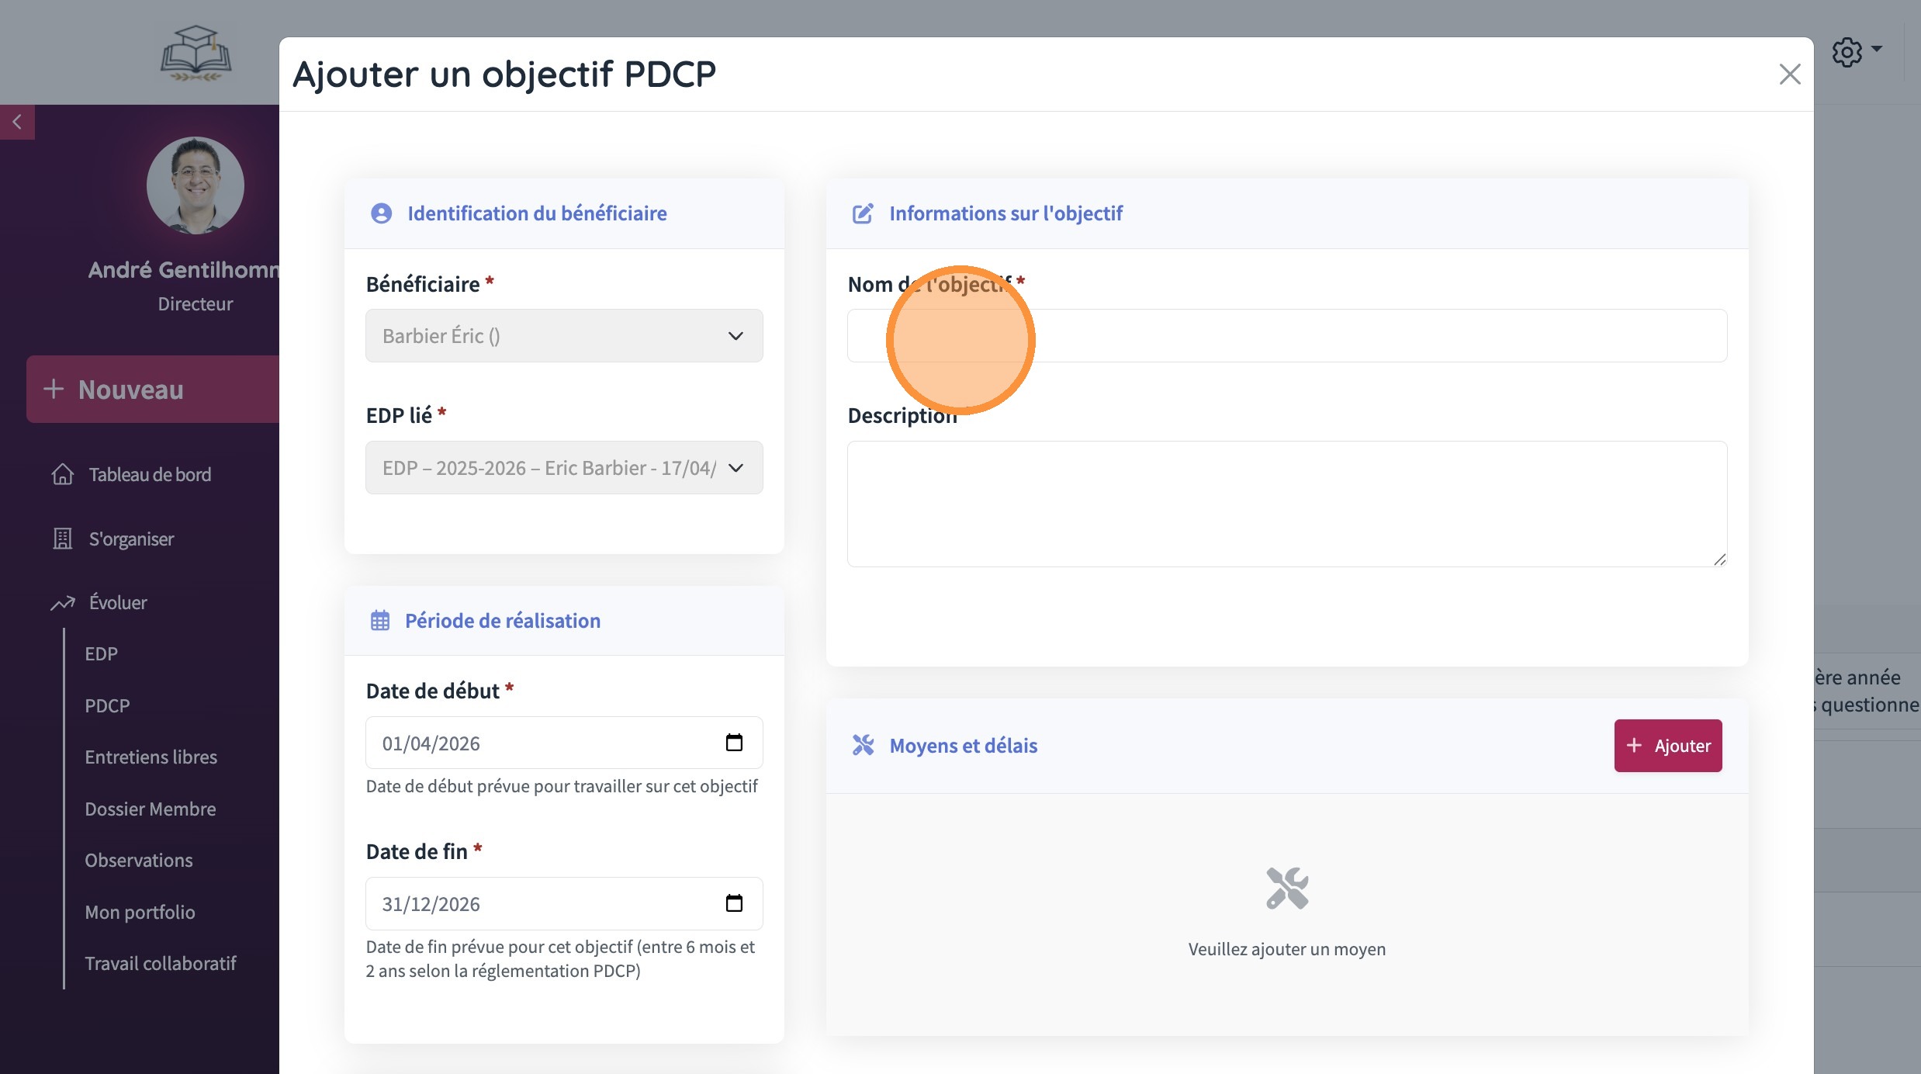1921x1074 pixels.
Task: Expand the EDP lié dropdown
Action: tap(564, 468)
